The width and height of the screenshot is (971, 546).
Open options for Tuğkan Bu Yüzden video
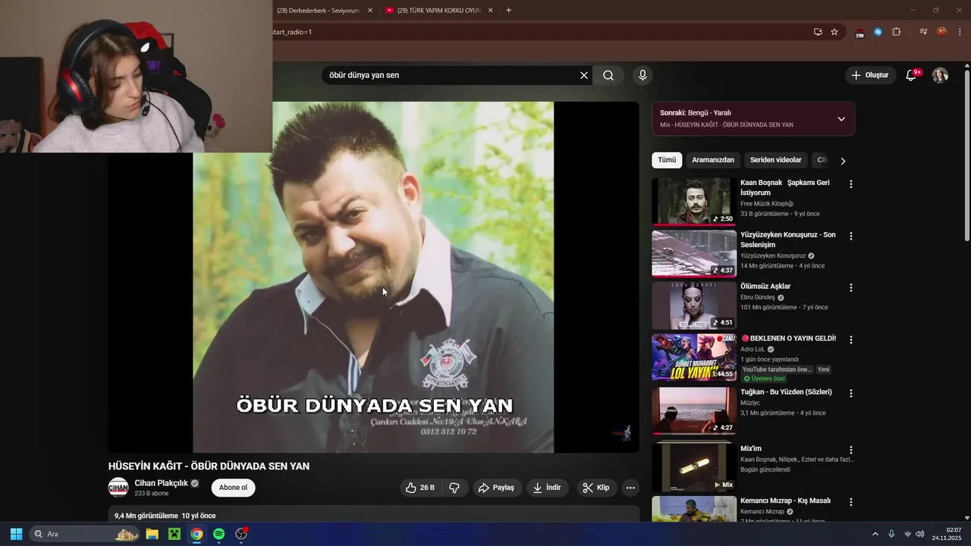click(850, 393)
